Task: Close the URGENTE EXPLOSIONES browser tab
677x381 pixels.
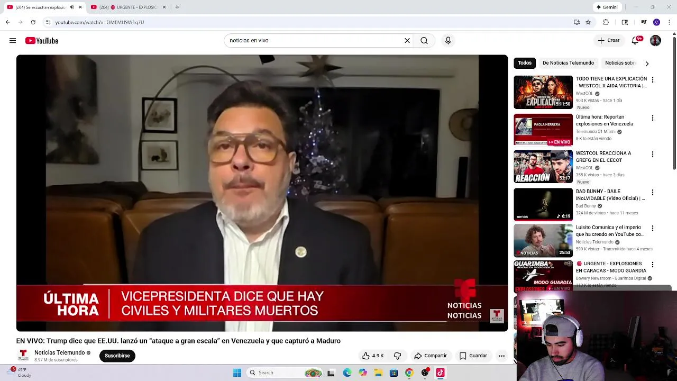Action: (164, 7)
